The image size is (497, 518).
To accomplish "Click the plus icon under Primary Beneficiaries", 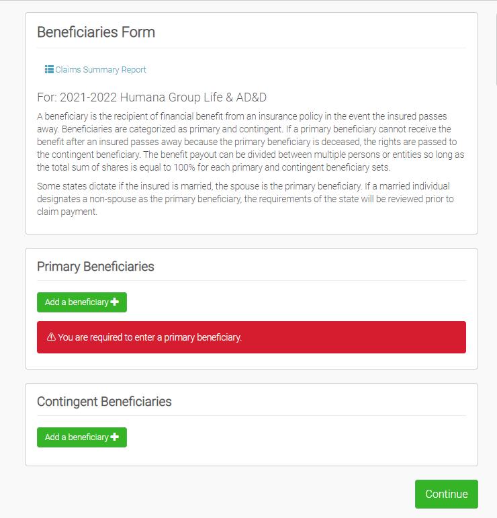I will coord(115,302).
